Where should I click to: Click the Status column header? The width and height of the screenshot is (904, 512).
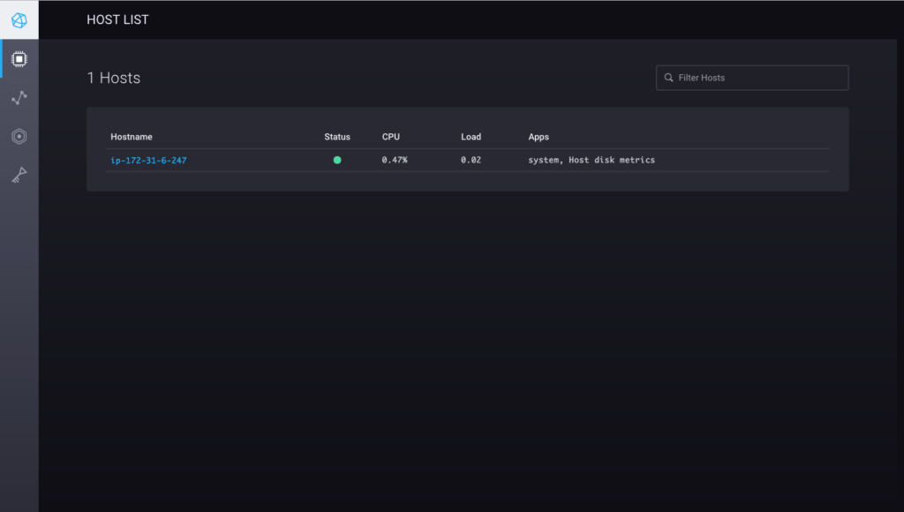click(x=337, y=137)
